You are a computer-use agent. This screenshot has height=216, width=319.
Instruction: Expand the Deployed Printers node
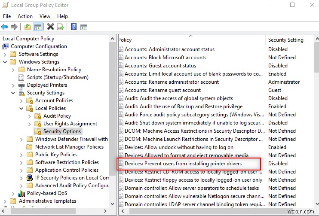(13, 85)
